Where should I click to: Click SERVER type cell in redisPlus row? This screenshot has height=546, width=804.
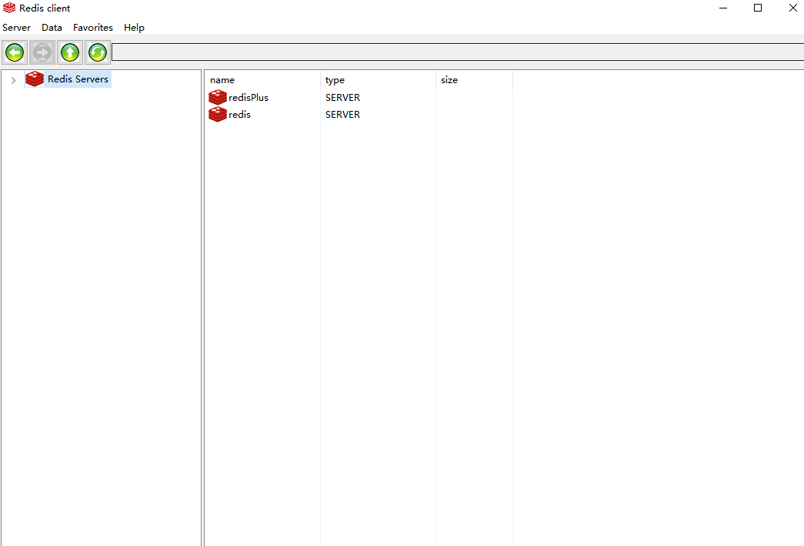[342, 98]
